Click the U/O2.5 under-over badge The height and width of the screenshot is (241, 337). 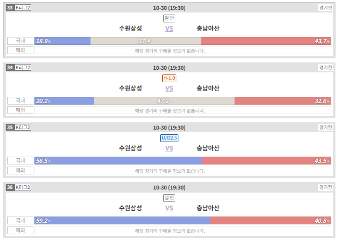point(169,138)
